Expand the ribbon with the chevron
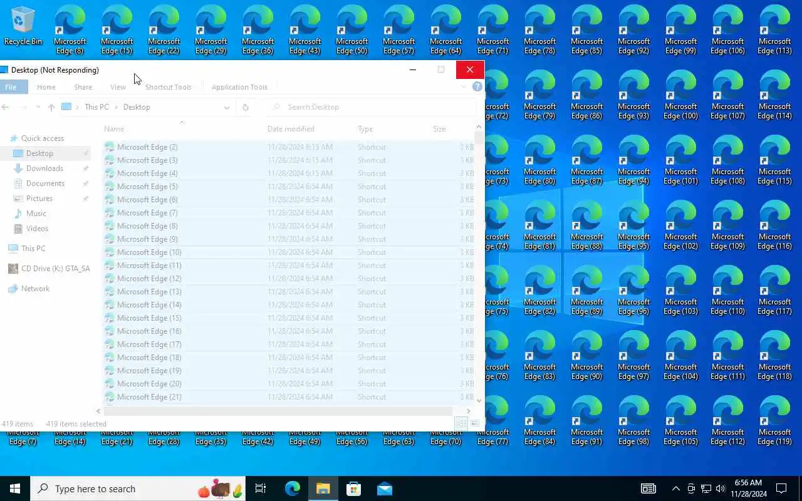Screen dimensions: 802x501 (x=464, y=87)
